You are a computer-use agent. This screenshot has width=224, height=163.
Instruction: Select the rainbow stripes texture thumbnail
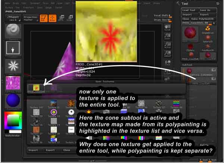tap(176, 103)
